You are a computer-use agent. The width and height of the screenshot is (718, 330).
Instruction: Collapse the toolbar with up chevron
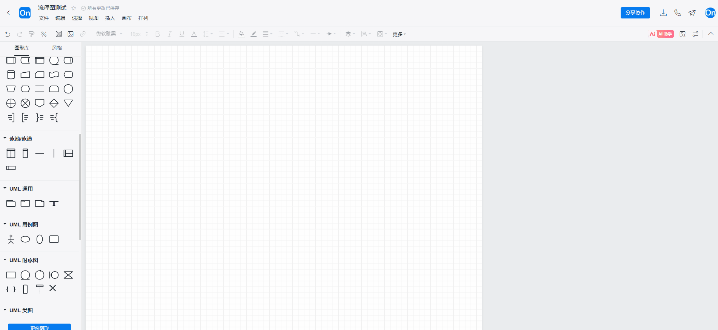711,34
